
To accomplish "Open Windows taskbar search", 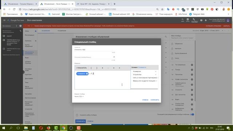I will click(x=11, y=128).
